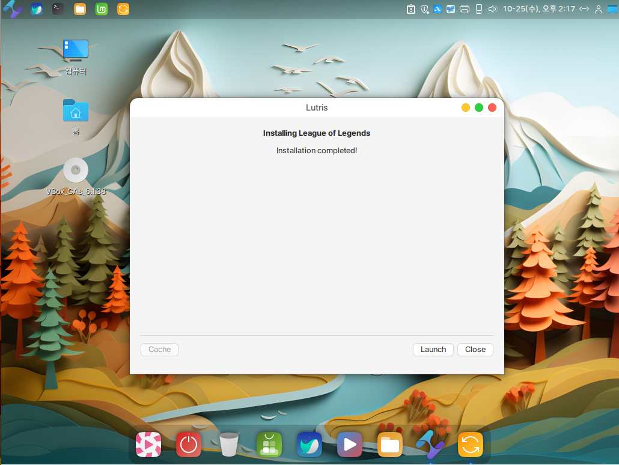The width and height of the screenshot is (619, 465).
Task: Launch the green app store in the dock
Action: 269,445
